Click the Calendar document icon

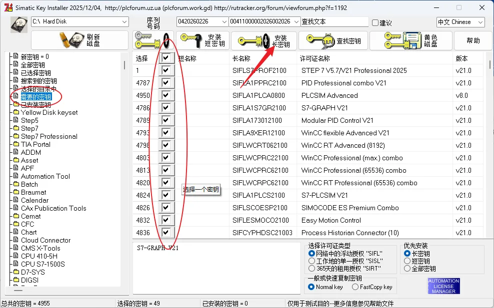16,200
